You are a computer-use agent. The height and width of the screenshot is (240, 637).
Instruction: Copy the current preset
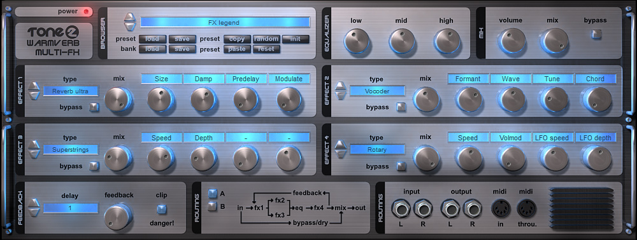point(237,39)
